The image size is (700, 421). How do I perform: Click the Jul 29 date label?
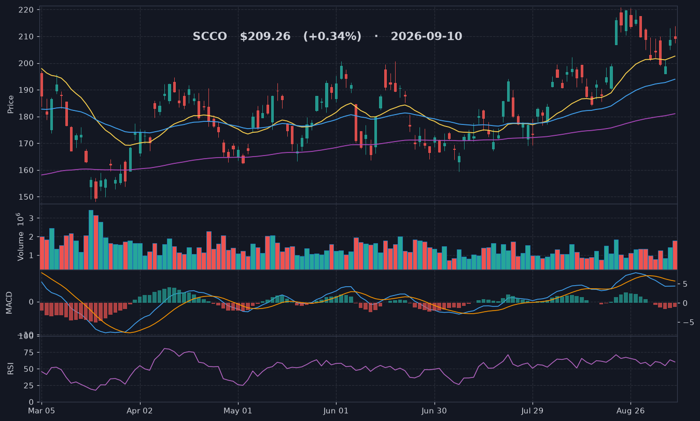point(533,411)
